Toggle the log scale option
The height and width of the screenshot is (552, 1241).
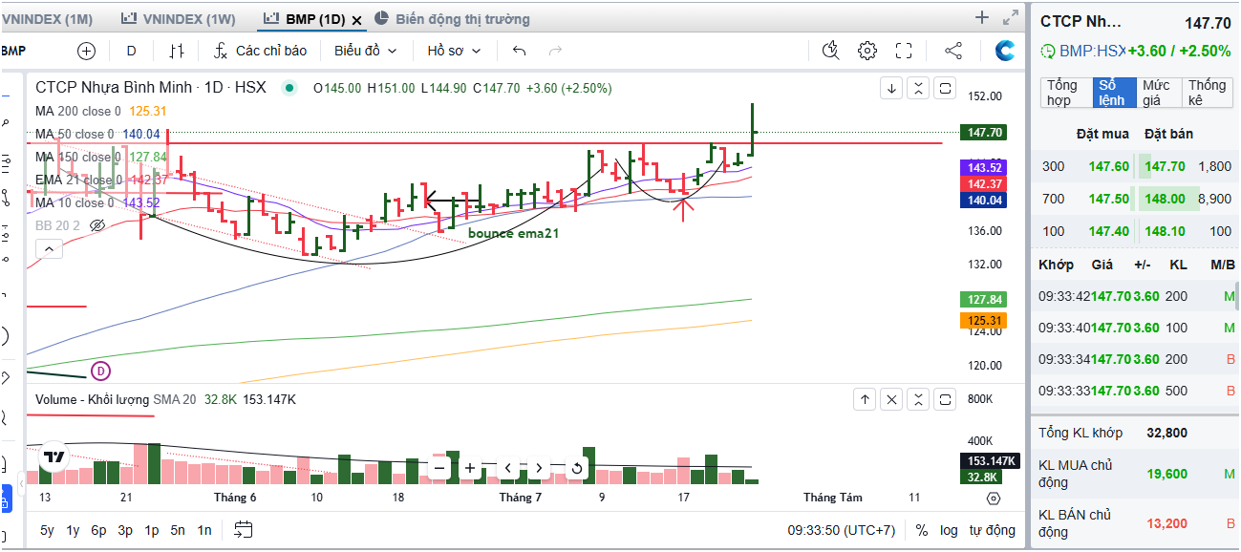click(x=948, y=530)
